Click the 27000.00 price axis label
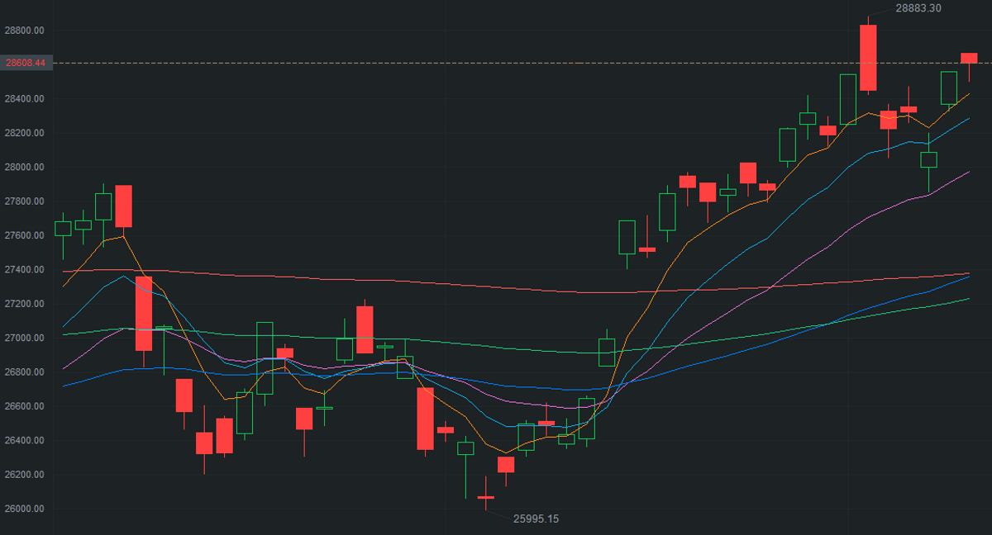 pyautogui.click(x=24, y=339)
